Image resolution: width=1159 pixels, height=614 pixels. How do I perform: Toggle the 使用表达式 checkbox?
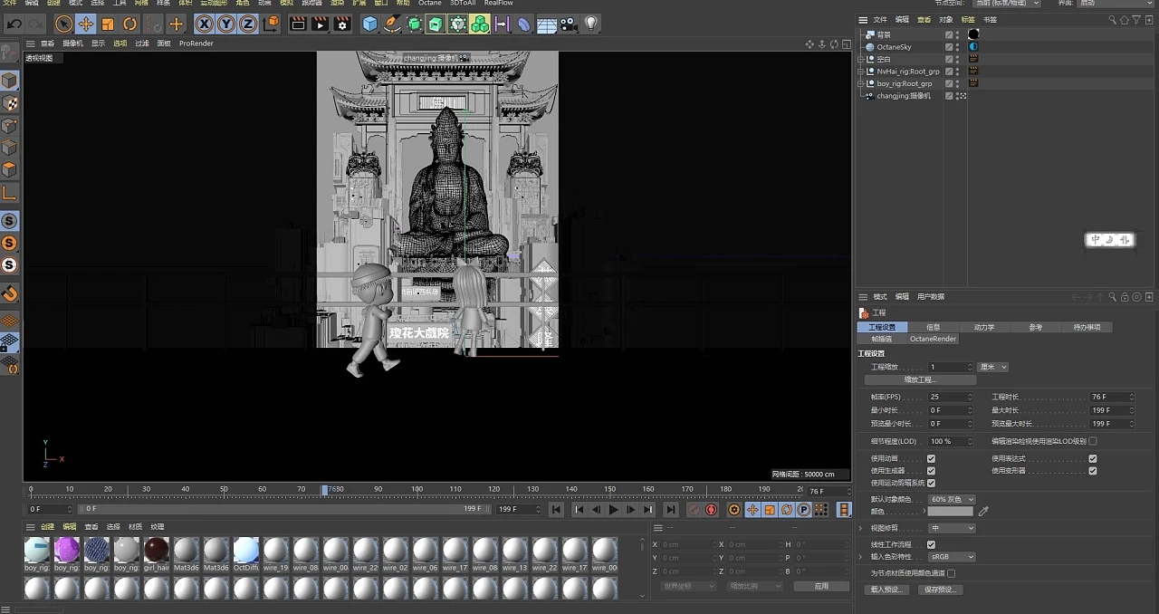click(x=1093, y=459)
